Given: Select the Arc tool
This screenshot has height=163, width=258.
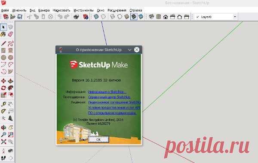Looking at the screenshot, I should pos(3,64).
